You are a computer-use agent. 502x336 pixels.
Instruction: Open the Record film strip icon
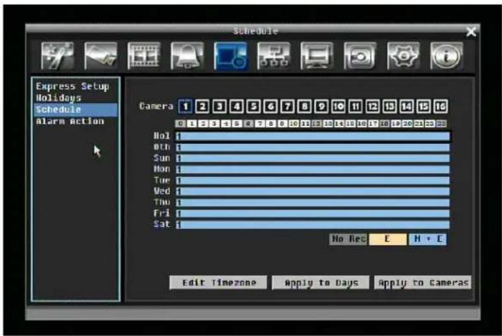[x=144, y=56]
